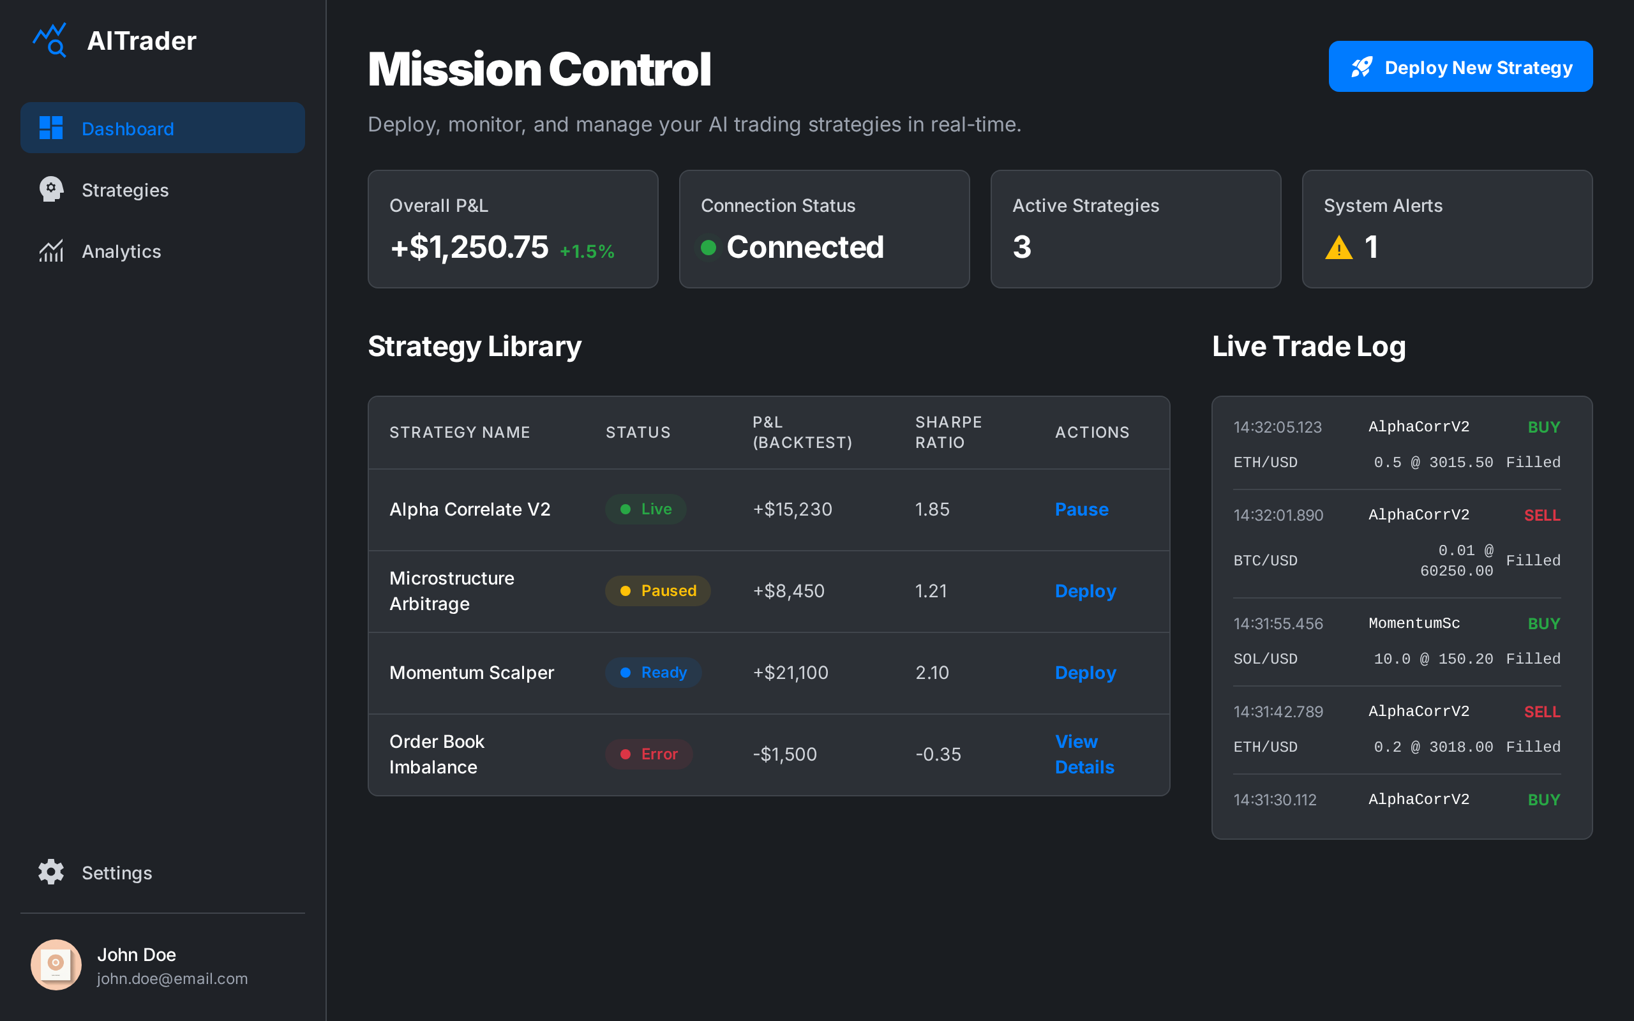Image resolution: width=1634 pixels, height=1021 pixels.
Task: Click the Strategies robot icon
Action: (x=51, y=190)
